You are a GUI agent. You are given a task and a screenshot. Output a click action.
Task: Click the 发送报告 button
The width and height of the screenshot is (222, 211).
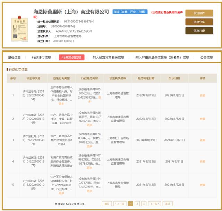[199, 13]
